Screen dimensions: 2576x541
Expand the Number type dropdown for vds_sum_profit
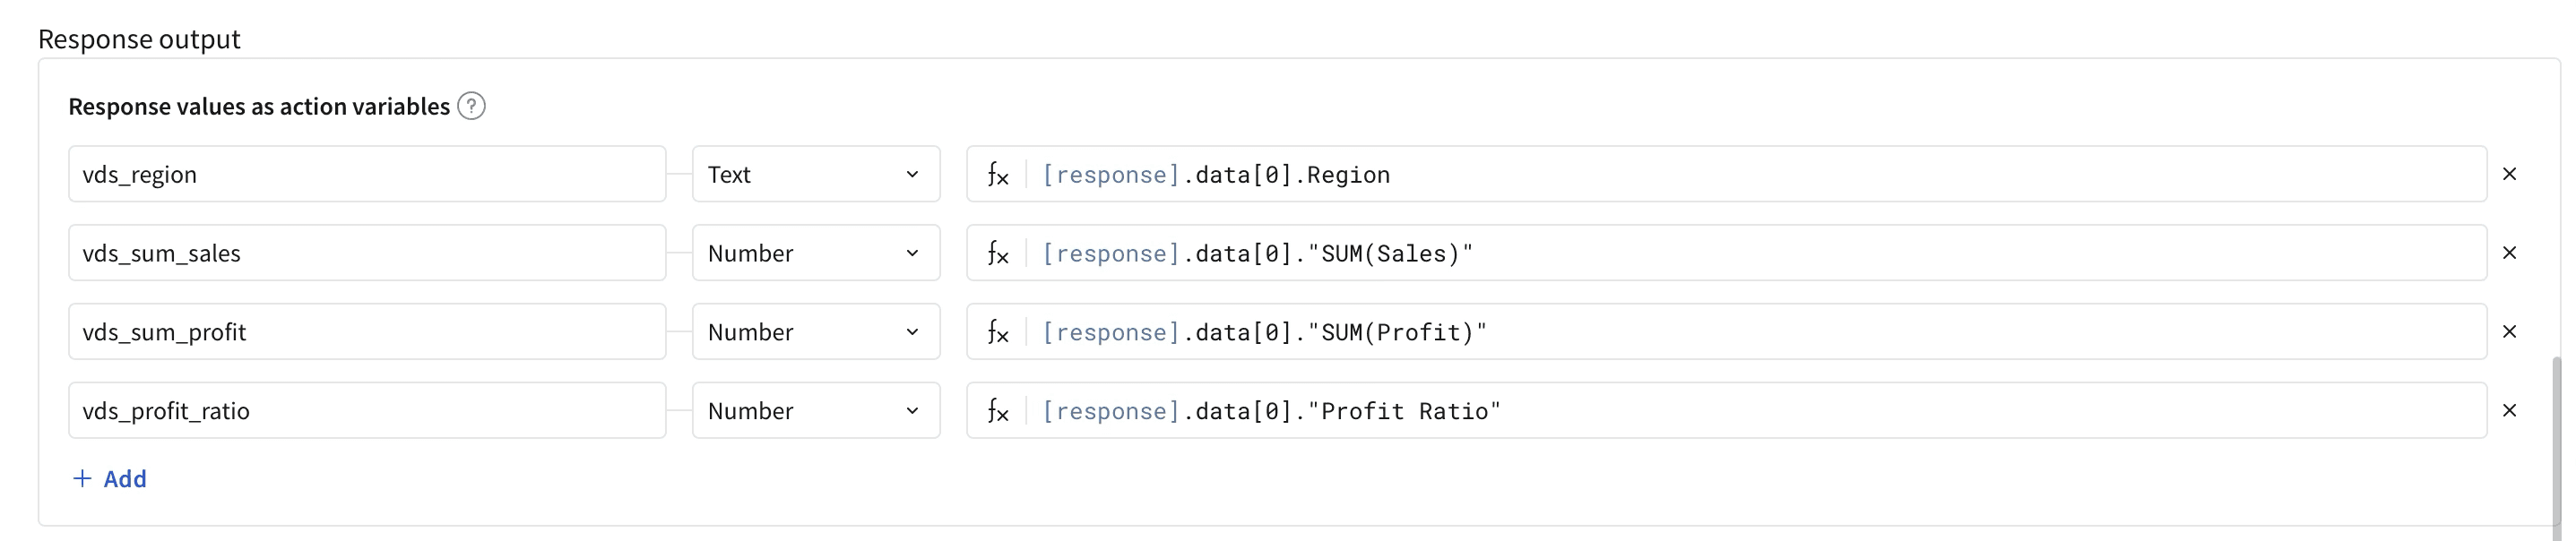tap(816, 332)
